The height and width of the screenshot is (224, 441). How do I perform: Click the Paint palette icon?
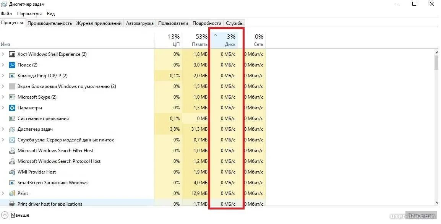pyautogui.click(x=12, y=193)
